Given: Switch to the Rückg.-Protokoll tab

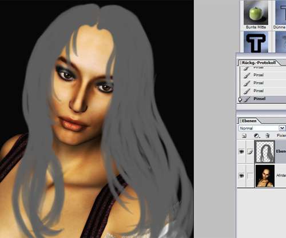Looking at the screenshot, I should [259, 63].
